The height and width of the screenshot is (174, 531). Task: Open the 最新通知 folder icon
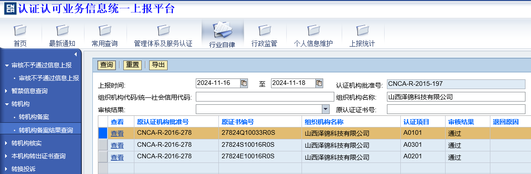[62, 30]
